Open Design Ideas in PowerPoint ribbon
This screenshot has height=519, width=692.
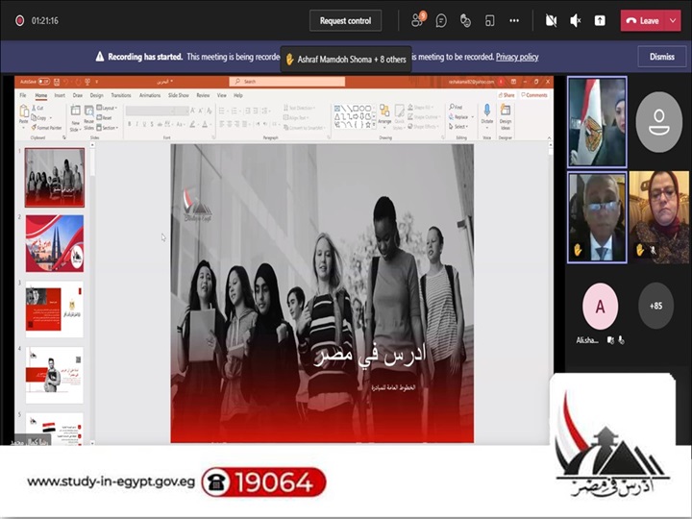pyautogui.click(x=506, y=115)
